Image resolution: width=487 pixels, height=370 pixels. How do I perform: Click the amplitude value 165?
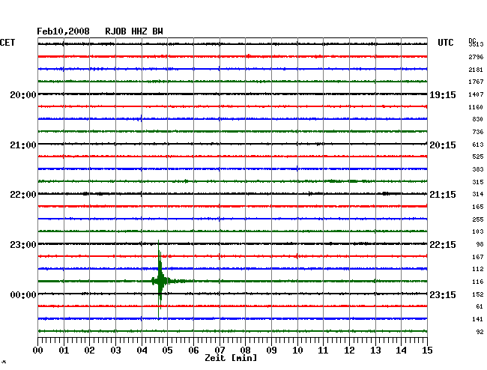478,207
